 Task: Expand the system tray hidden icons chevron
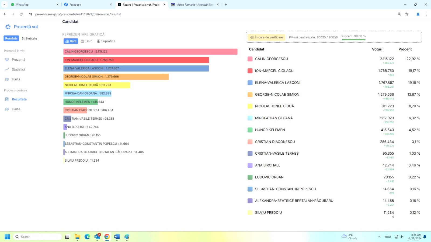point(379,237)
